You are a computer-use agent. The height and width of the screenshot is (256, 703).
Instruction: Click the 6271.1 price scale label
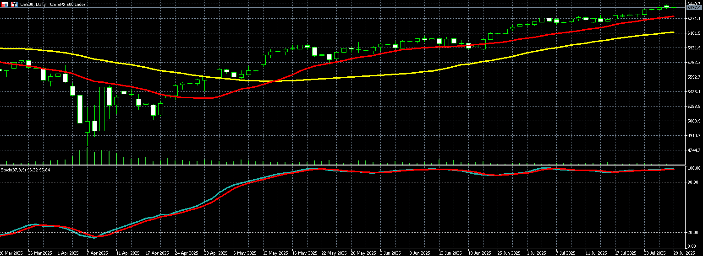(692, 19)
